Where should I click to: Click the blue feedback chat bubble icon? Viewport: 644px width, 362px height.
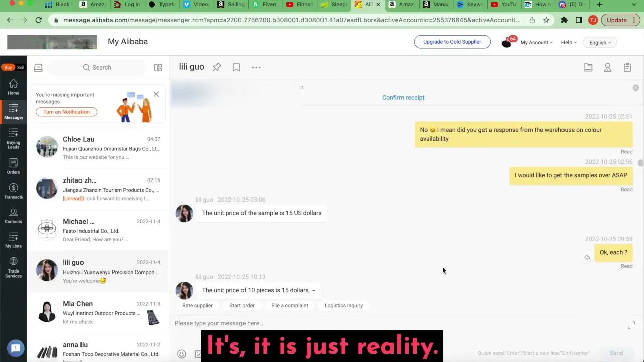pos(15,348)
